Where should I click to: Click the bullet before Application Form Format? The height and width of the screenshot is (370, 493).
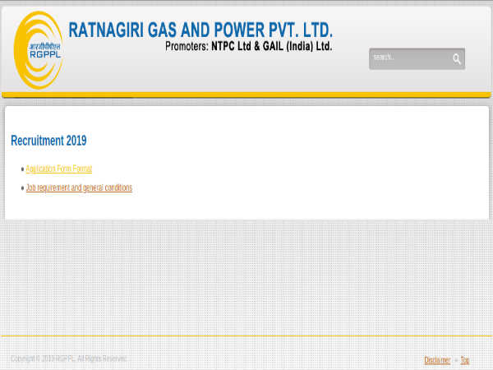click(22, 169)
